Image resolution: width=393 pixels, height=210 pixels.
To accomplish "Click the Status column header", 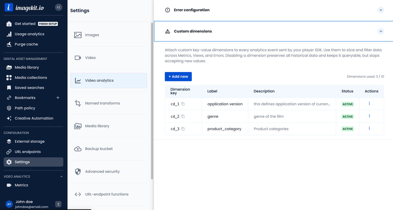I will [x=347, y=91].
